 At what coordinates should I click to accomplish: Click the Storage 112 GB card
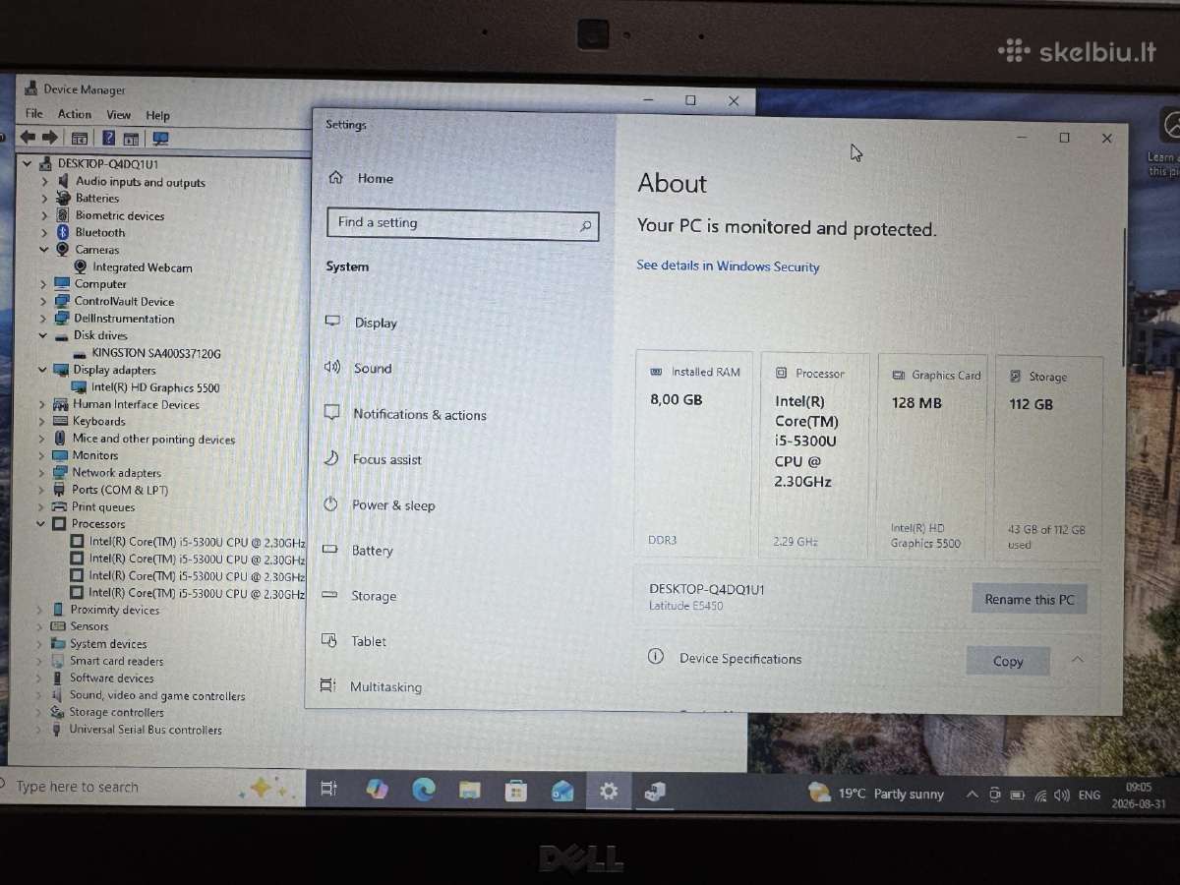[x=1048, y=459]
